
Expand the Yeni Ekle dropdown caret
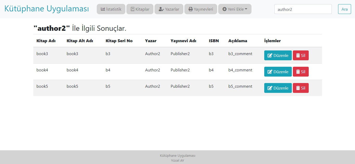coord(246,9)
